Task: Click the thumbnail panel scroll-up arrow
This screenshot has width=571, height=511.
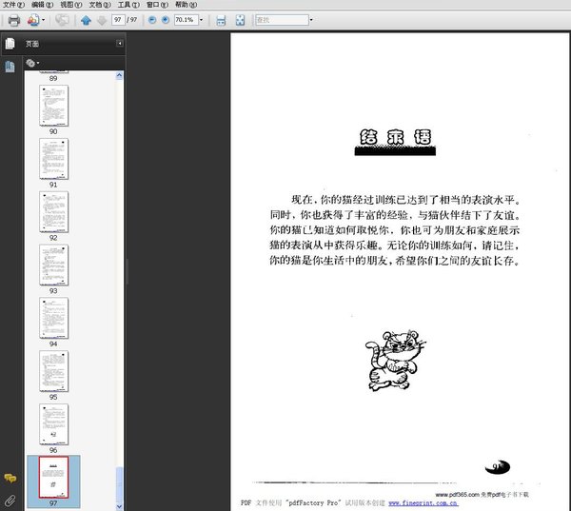Action: [x=120, y=75]
